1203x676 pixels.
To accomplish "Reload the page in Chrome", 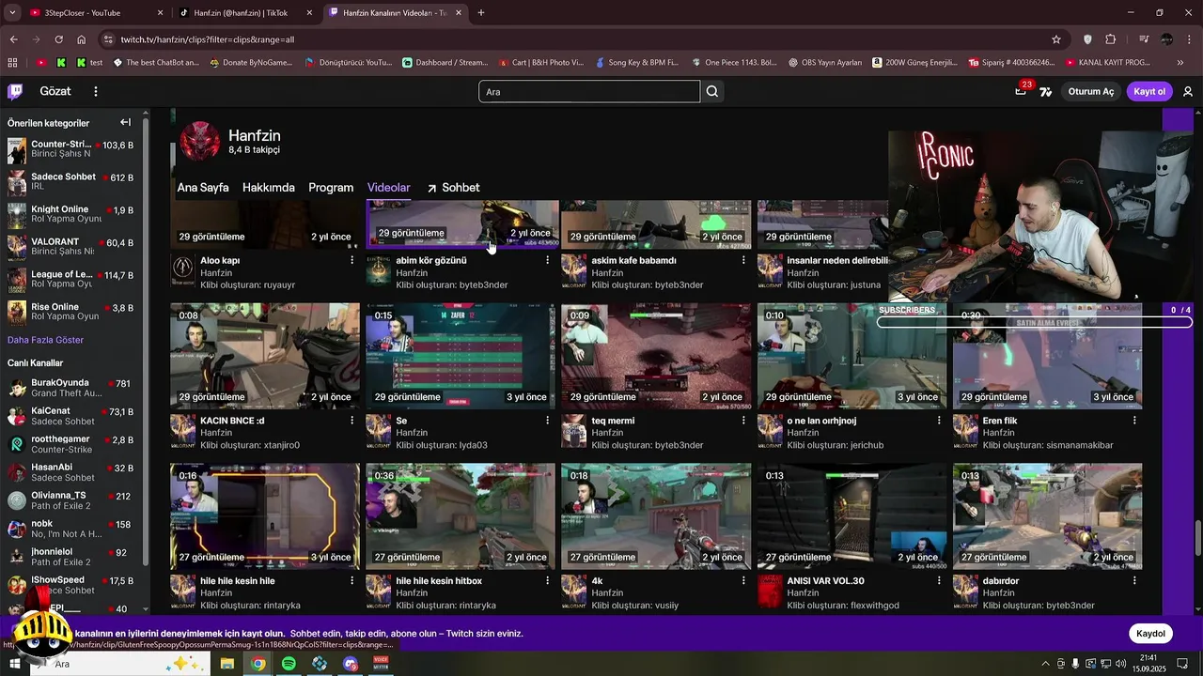I will pos(58,39).
